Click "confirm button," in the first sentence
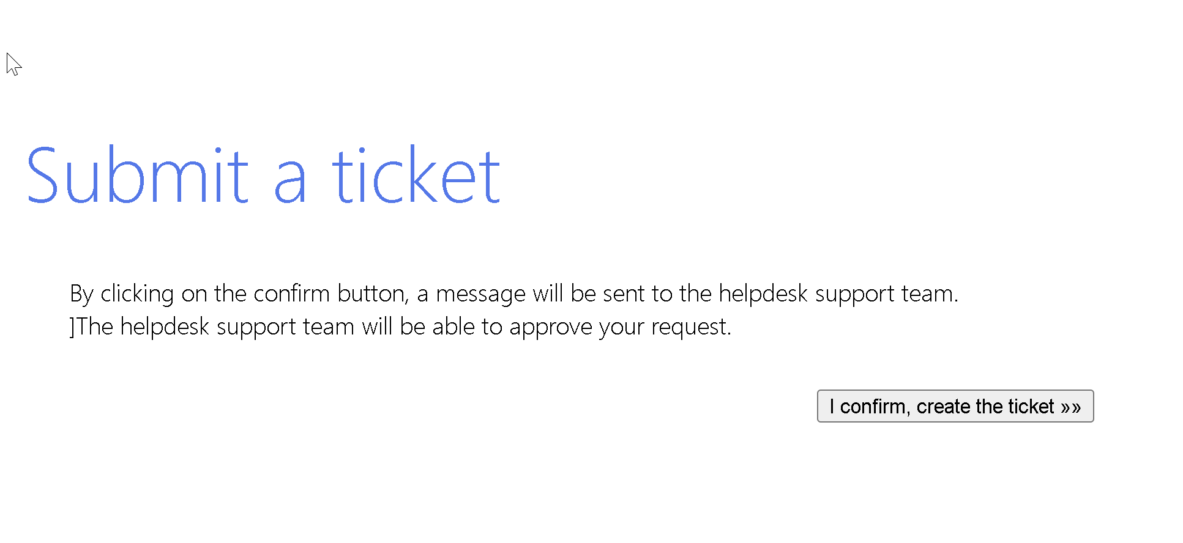 pos(330,294)
